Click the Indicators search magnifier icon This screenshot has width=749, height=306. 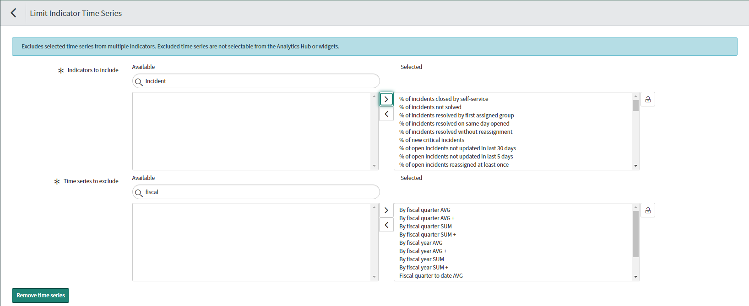(x=139, y=82)
